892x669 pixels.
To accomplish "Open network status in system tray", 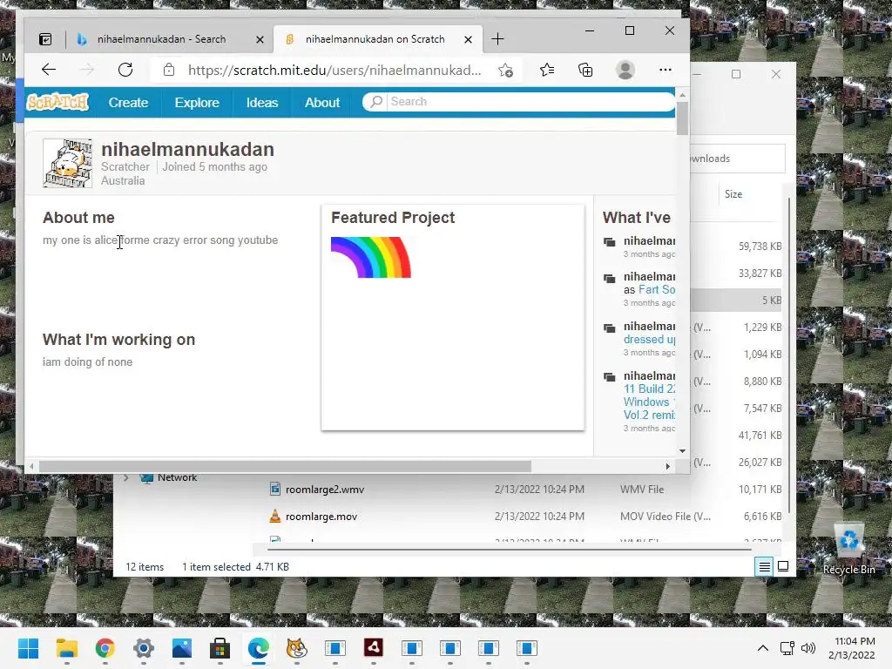I will (787, 648).
